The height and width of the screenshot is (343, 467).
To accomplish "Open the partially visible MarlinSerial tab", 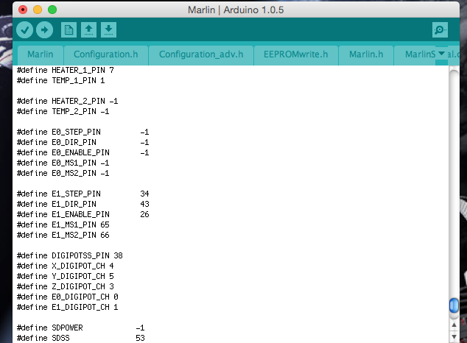I will pos(416,55).
